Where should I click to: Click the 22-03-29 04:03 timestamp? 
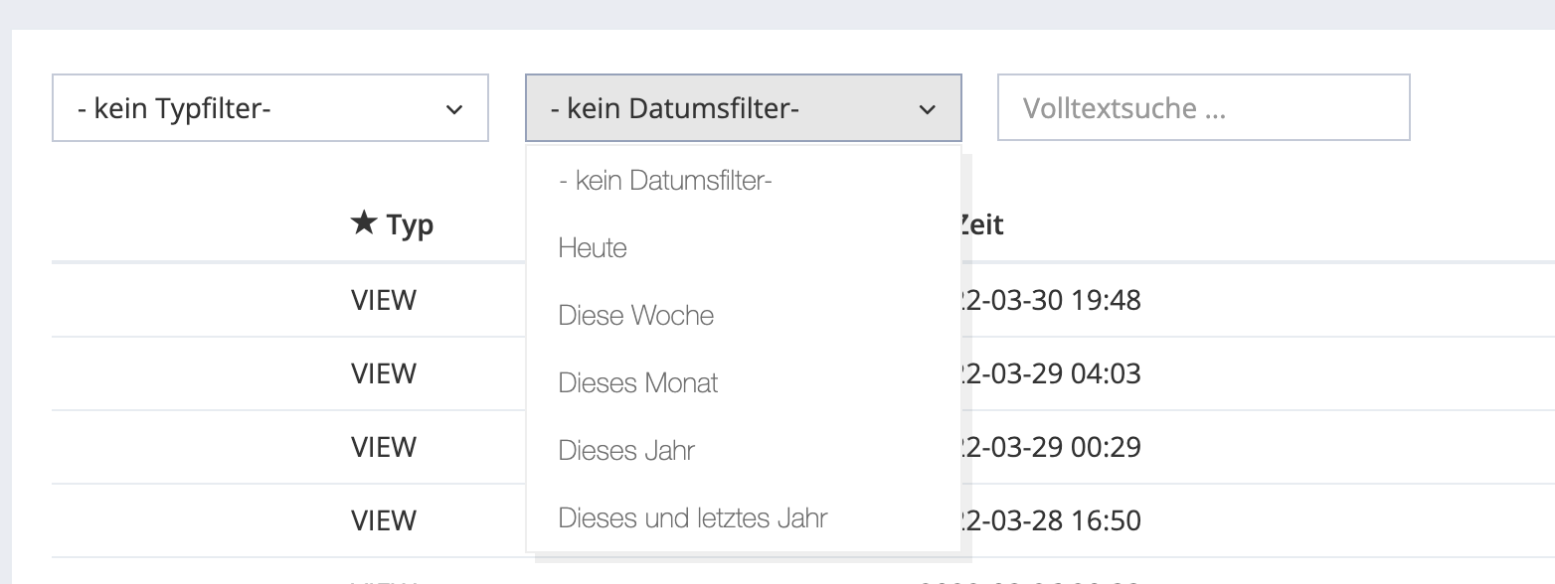(x=1050, y=373)
